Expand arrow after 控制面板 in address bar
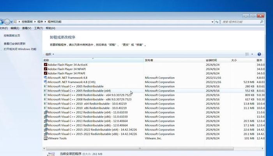273x156 pixels. click(x=35, y=22)
